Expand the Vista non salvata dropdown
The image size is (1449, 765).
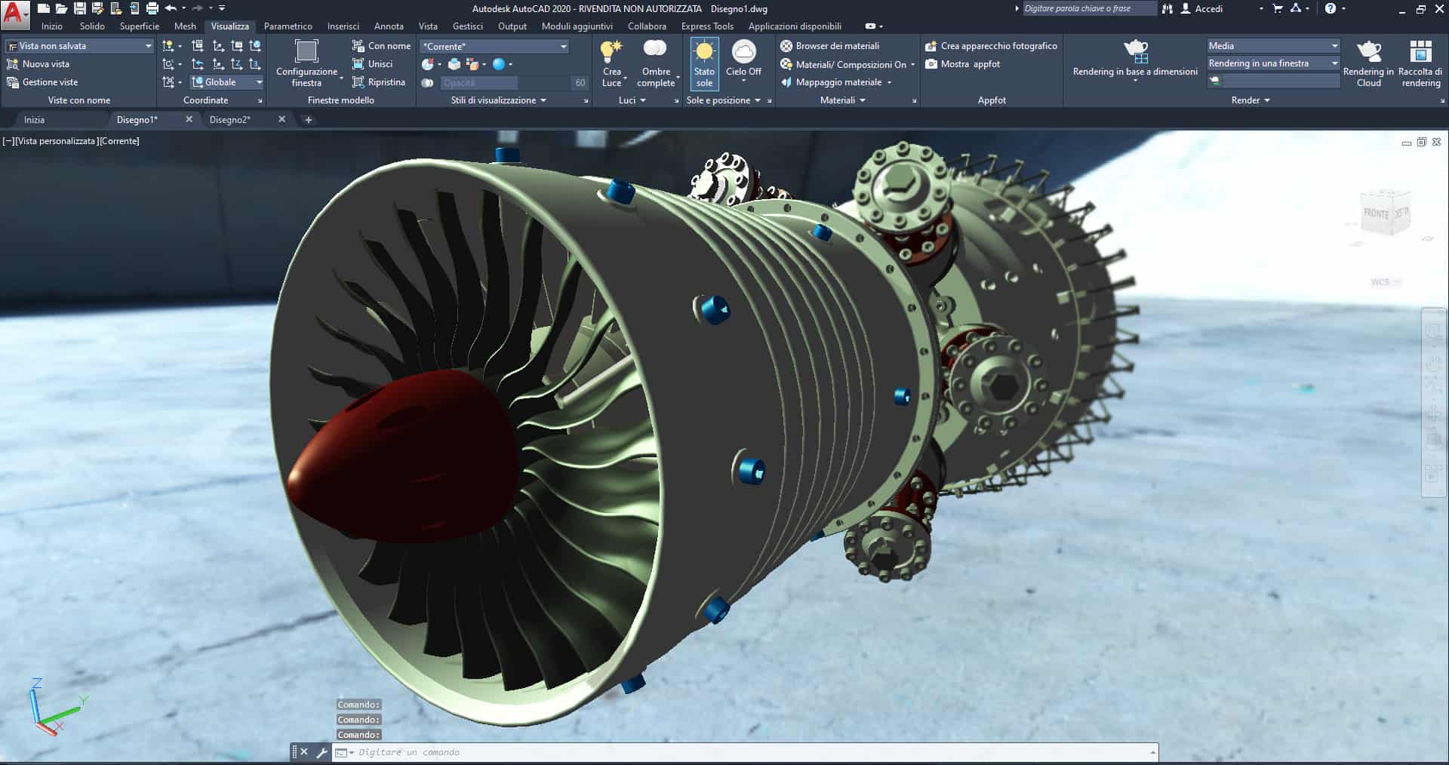[x=79, y=46]
